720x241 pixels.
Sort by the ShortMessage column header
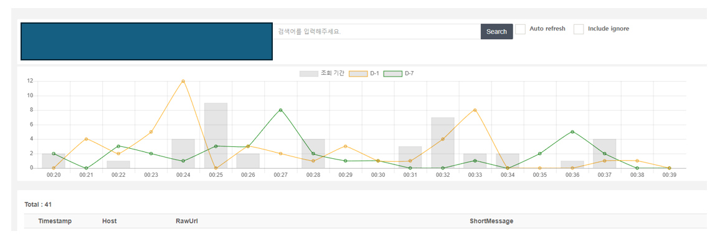[491, 221]
